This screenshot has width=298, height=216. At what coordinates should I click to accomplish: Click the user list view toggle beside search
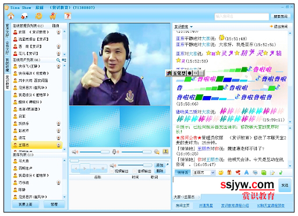[x=64, y=60]
